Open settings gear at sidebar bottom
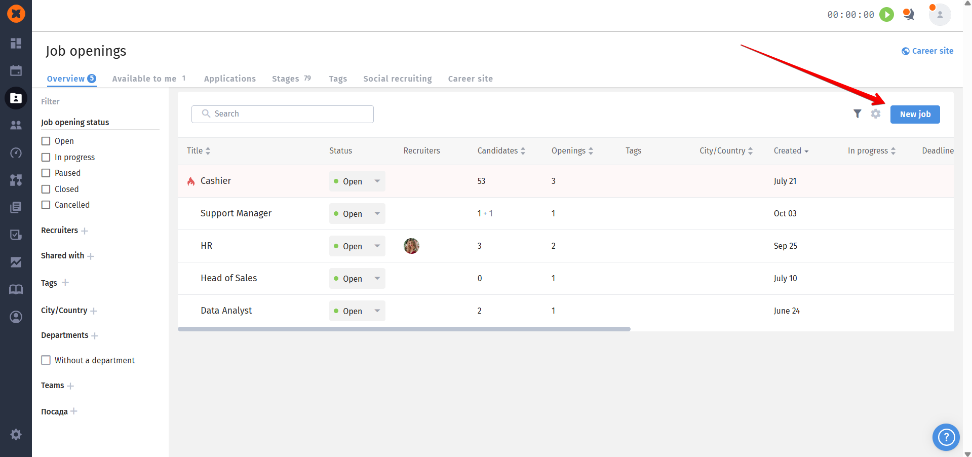Viewport: 972px width, 457px height. [x=16, y=434]
